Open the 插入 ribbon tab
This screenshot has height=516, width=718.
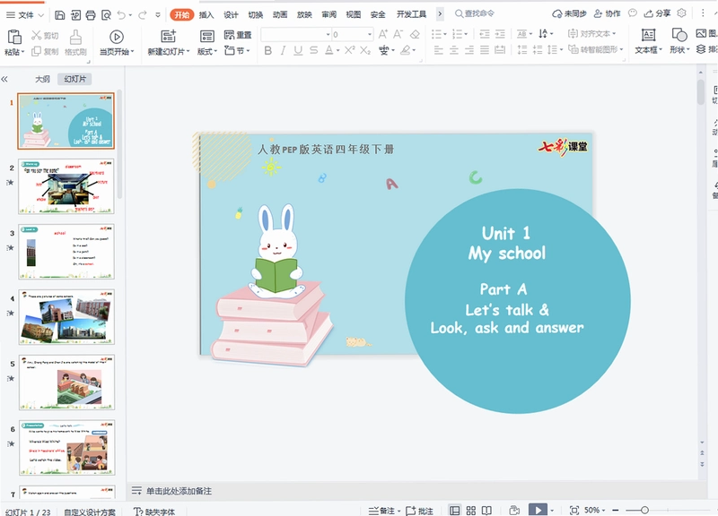point(206,14)
